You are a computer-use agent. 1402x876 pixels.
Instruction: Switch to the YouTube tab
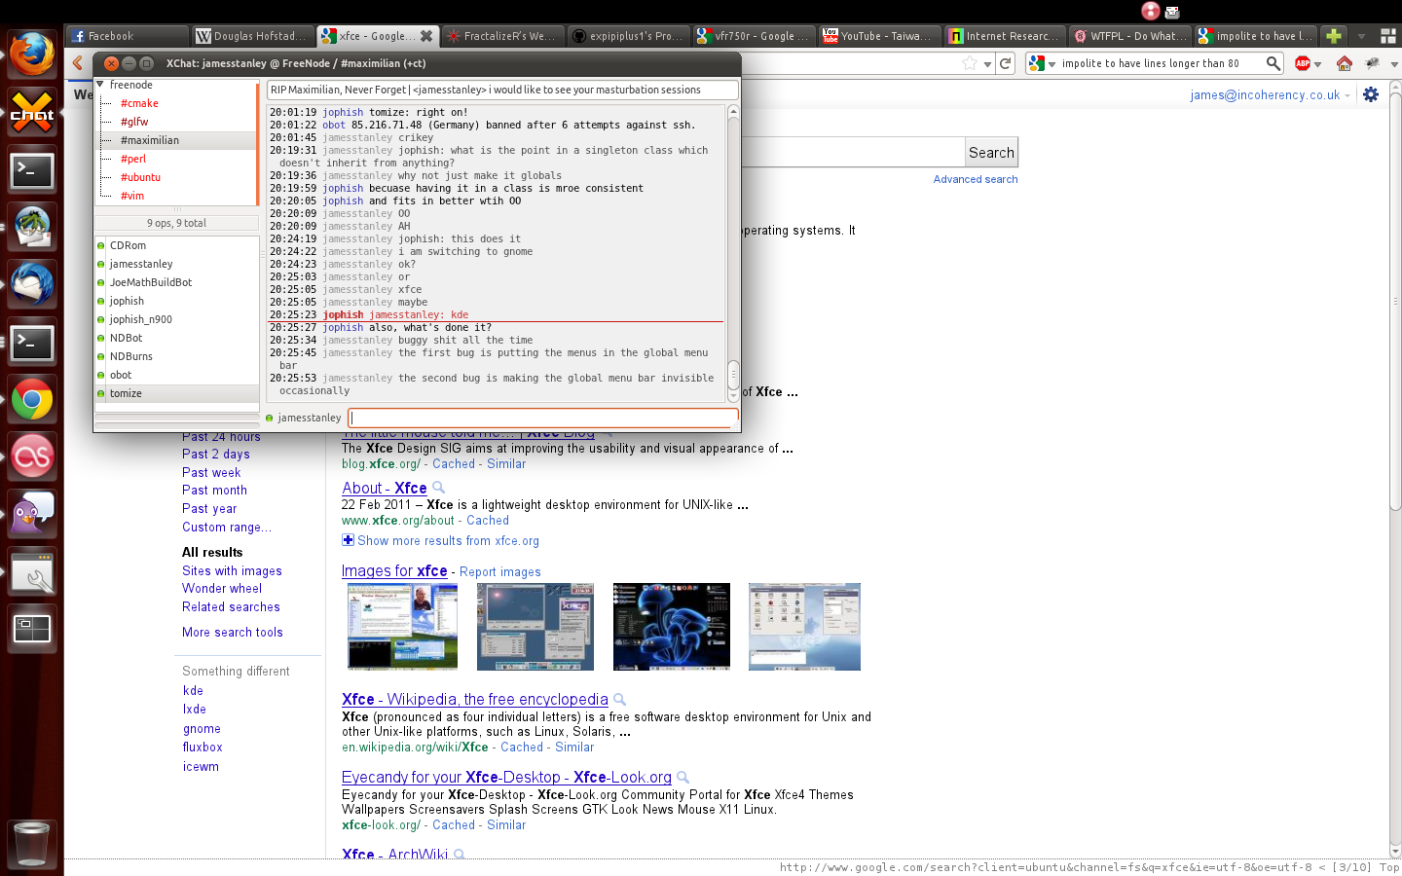(877, 36)
